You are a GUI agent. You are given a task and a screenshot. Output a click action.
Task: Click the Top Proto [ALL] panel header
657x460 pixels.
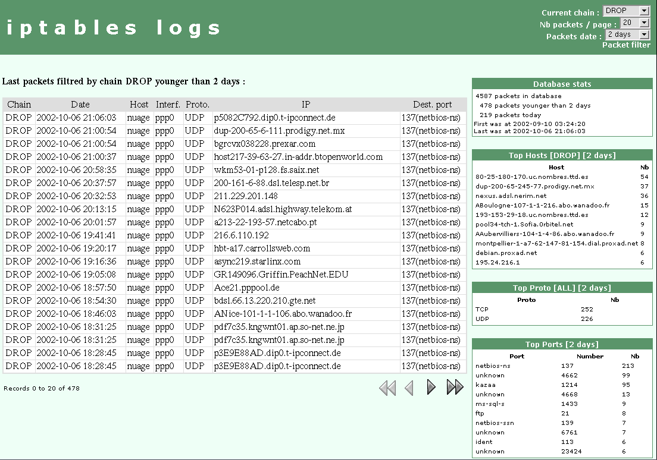pos(562,287)
